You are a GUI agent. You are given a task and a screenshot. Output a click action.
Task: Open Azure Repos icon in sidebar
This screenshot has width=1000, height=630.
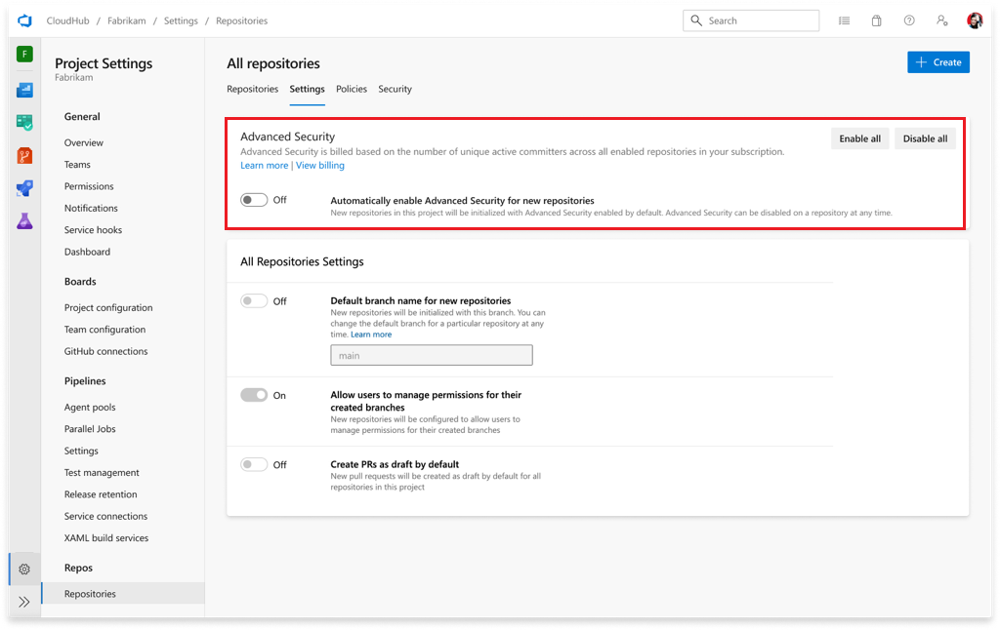(24, 156)
